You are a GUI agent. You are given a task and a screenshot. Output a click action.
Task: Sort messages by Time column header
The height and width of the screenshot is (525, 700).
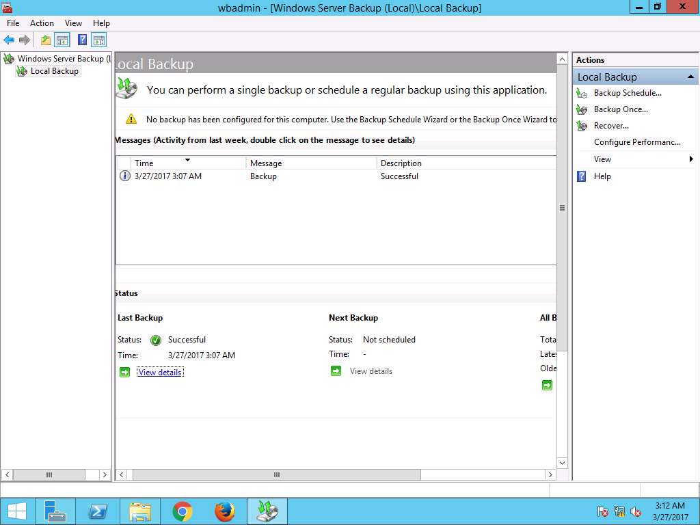188,163
